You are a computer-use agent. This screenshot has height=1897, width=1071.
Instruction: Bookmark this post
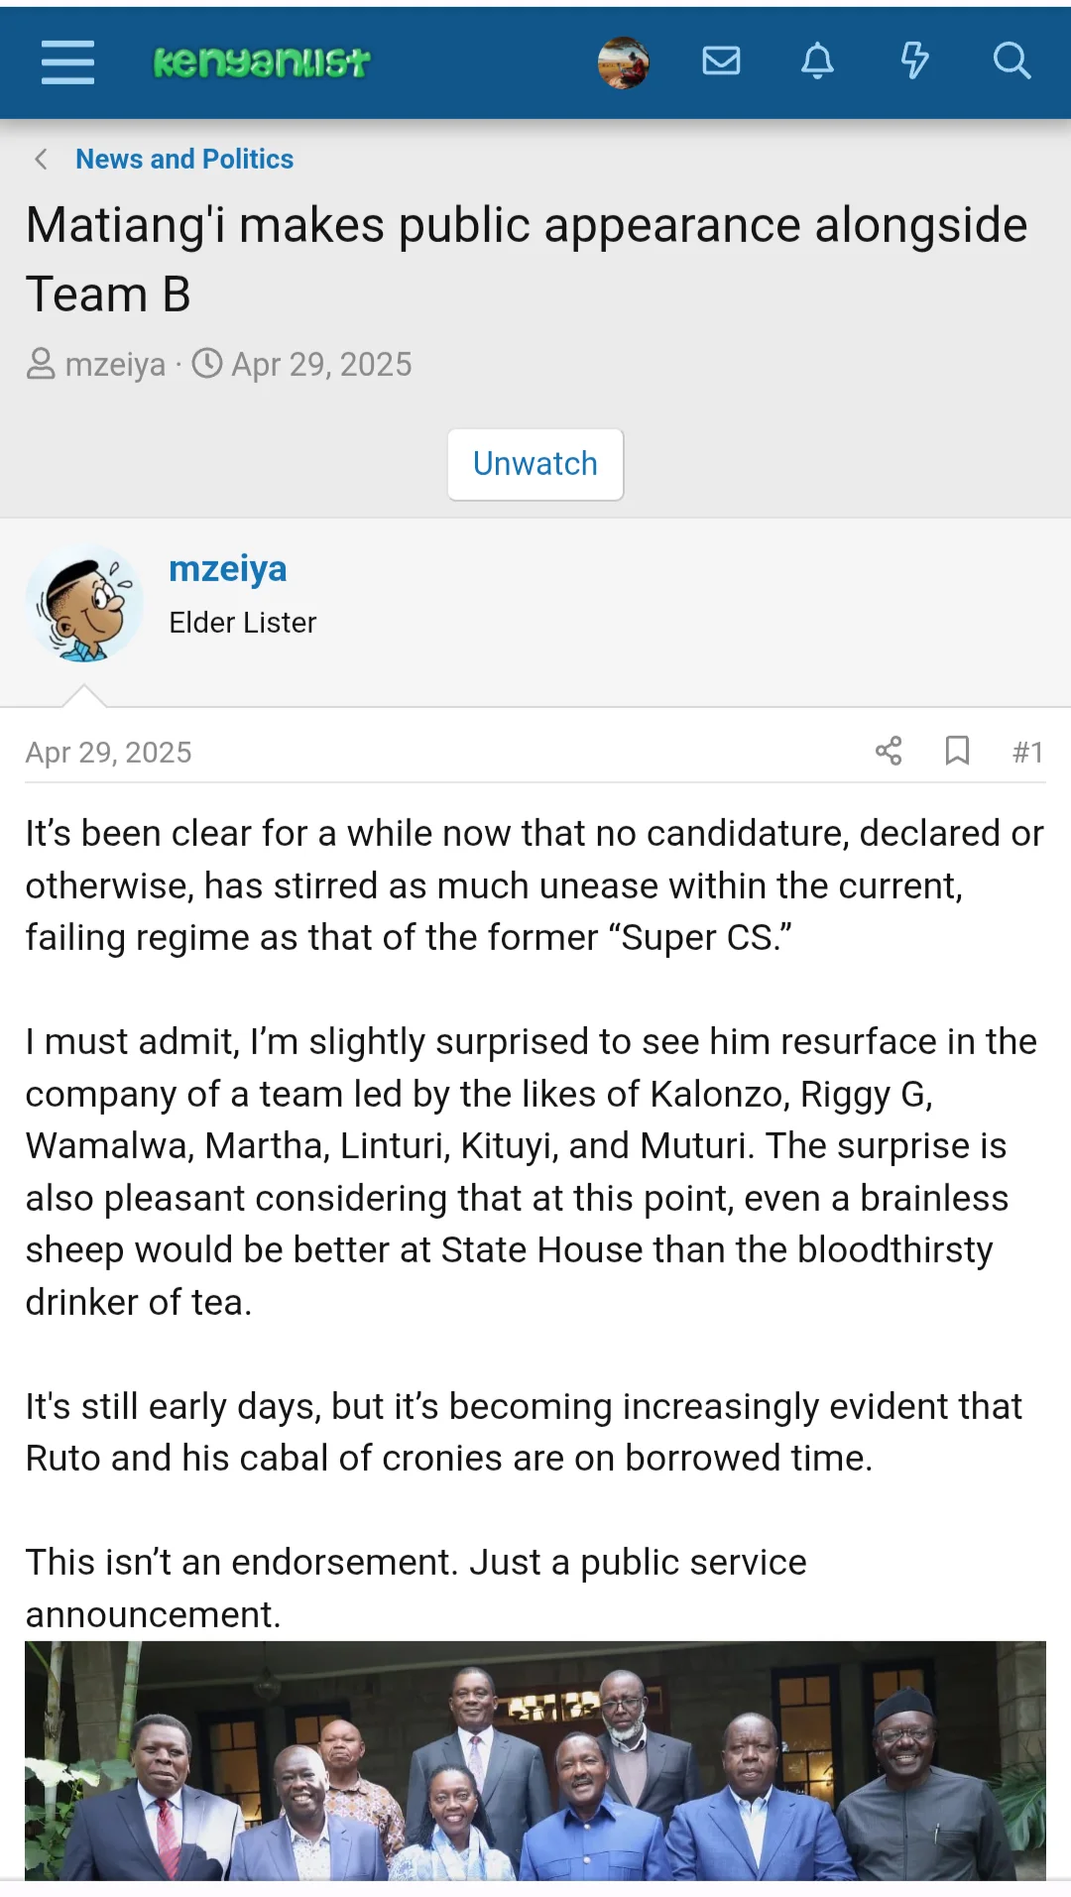click(x=957, y=751)
